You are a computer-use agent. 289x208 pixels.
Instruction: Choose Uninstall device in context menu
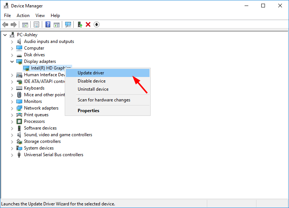pos(93,89)
